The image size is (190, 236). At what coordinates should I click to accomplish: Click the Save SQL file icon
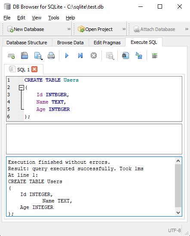38,55
